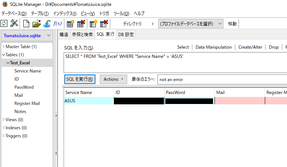This screenshot has width=287, height=167.
Task: Switch to the DB 設定 tab
Action: (x=126, y=35)
